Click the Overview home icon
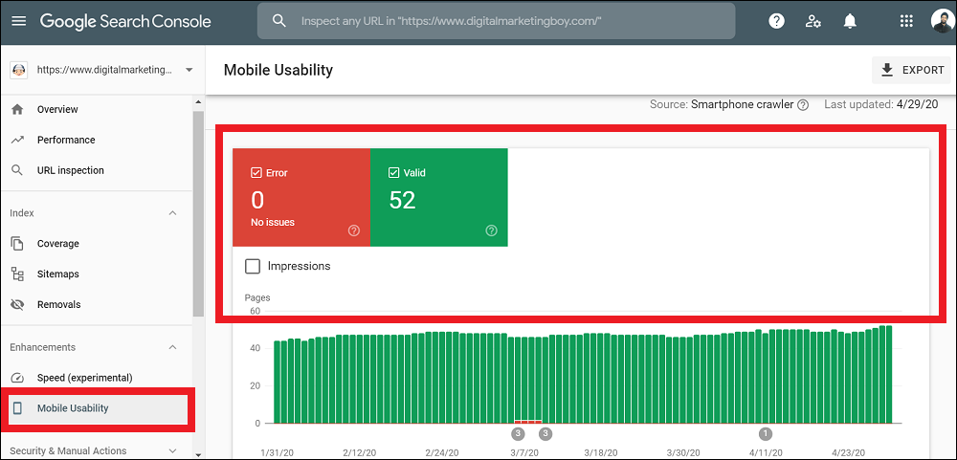 click(17, 109)
